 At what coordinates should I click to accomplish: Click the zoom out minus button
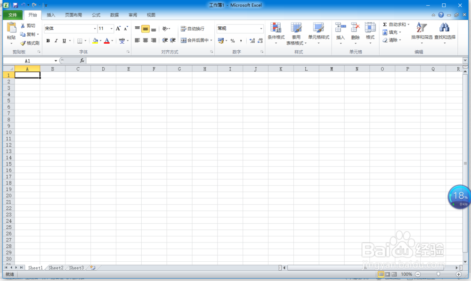click(x=418, y=274)
